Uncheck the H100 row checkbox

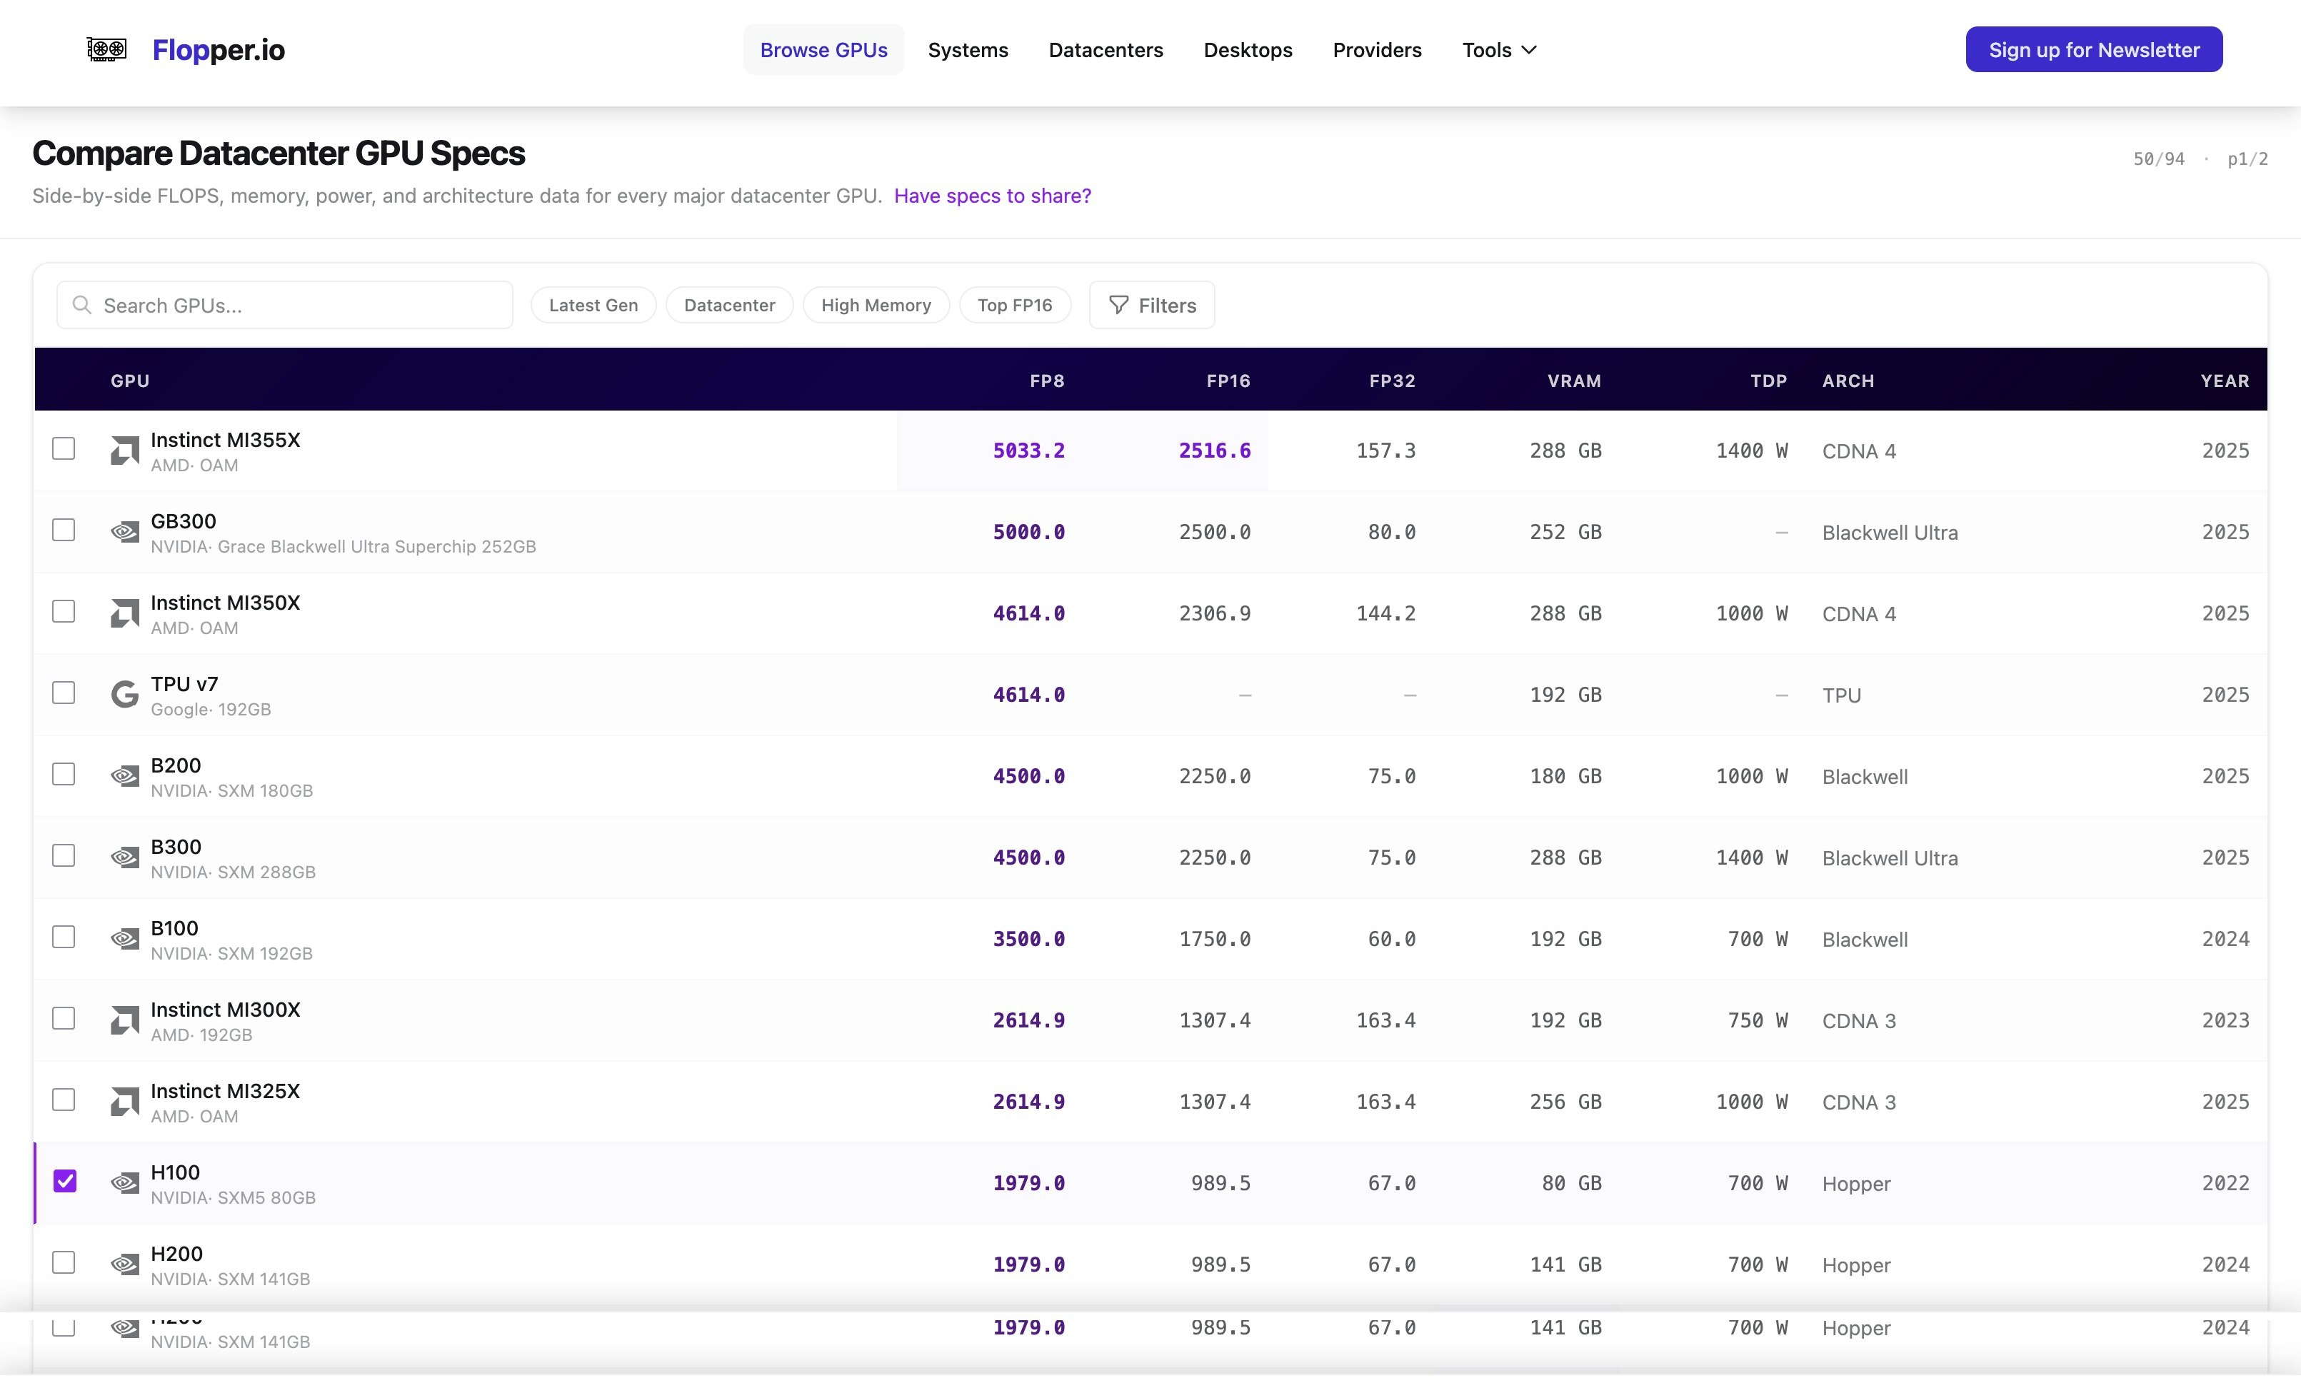[x=64, y=1182]
